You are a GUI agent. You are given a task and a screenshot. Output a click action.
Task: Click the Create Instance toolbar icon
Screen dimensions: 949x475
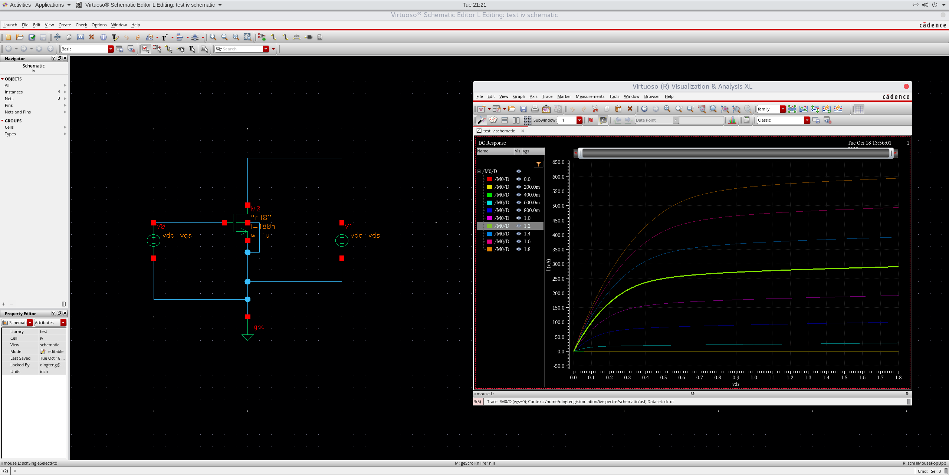pyautogui.click(x=262, y=37)
